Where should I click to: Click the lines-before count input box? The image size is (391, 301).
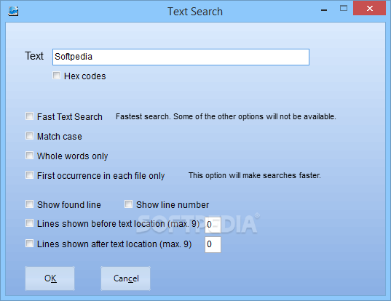click(213, 225)
